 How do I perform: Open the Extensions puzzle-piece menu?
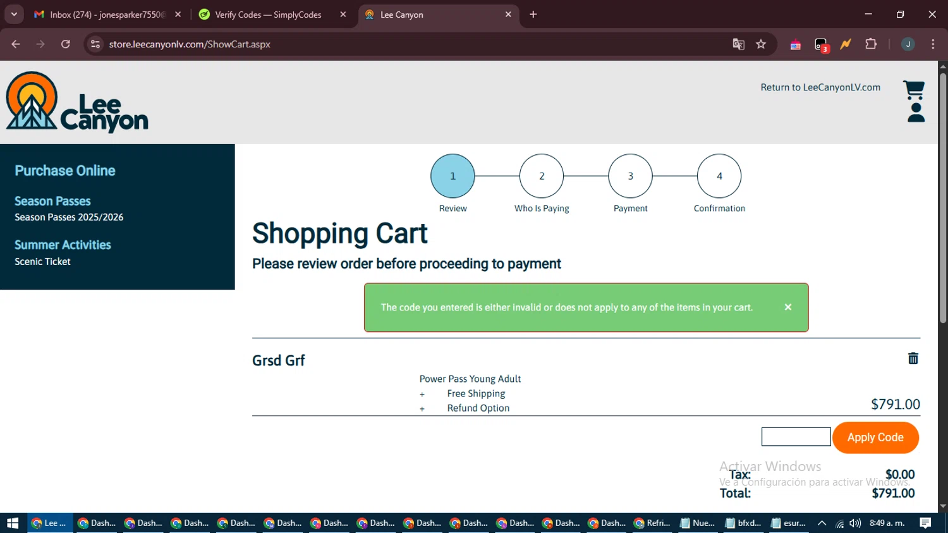coord(871,44)
